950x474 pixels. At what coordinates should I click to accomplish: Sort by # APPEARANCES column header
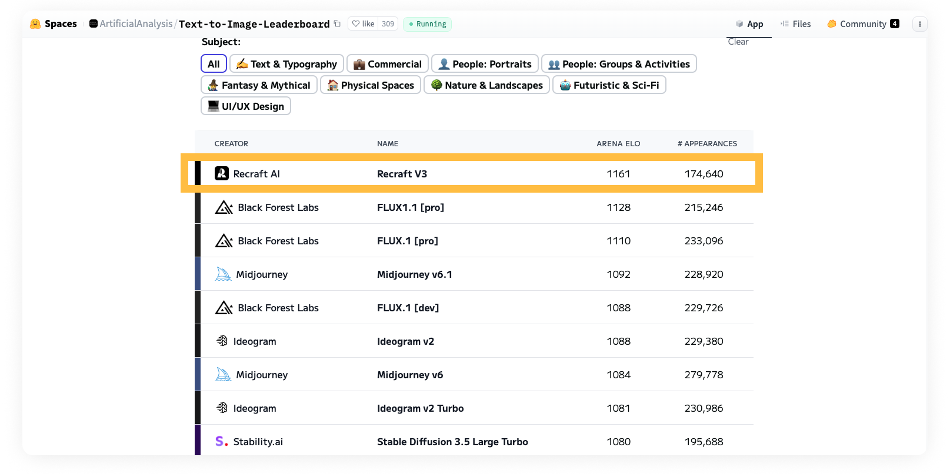click(707, 143)
